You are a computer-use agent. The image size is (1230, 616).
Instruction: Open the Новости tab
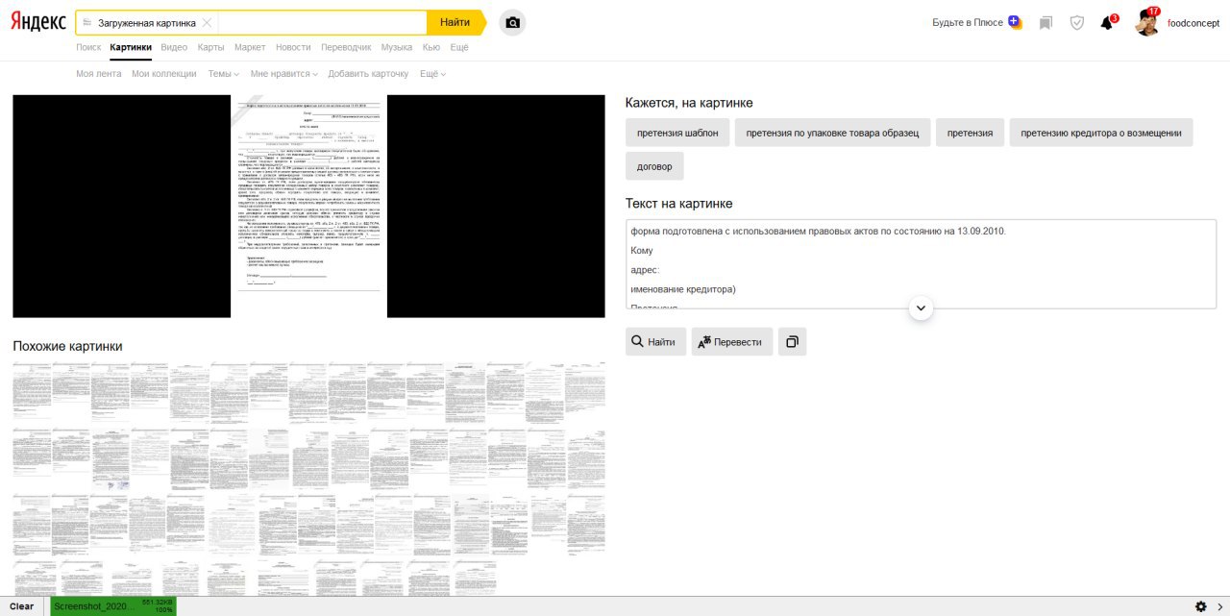(x=293, y=47)
